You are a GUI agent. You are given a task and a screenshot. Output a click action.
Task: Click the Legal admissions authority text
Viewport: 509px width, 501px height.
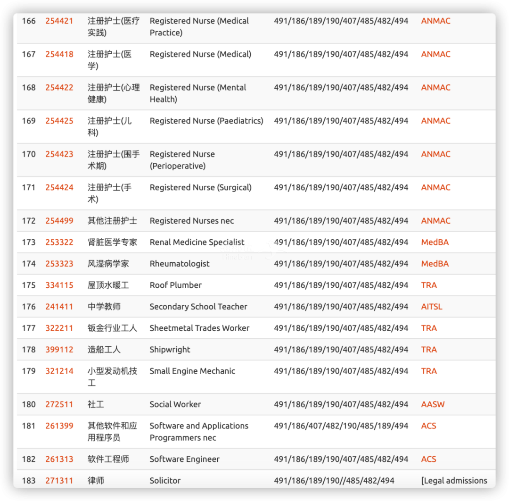[454, 481]
